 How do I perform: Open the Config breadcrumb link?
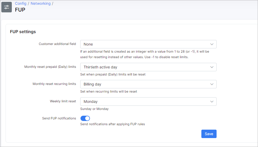(20, 3)
